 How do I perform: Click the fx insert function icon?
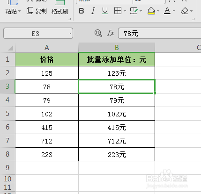(111, 33)
